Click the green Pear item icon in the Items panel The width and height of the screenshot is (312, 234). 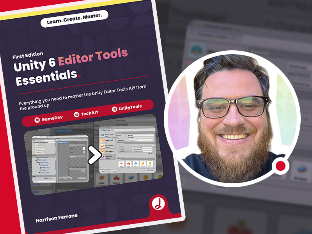[x=150, y=164]
